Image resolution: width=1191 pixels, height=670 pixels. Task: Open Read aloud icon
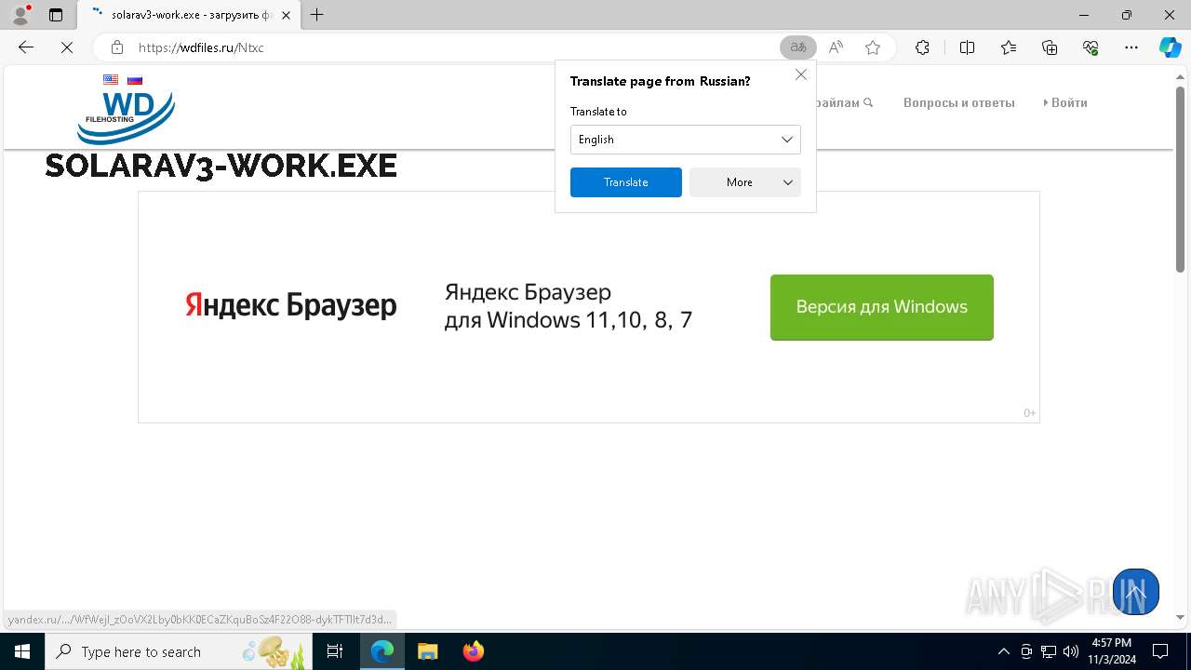tap(836, 47)
